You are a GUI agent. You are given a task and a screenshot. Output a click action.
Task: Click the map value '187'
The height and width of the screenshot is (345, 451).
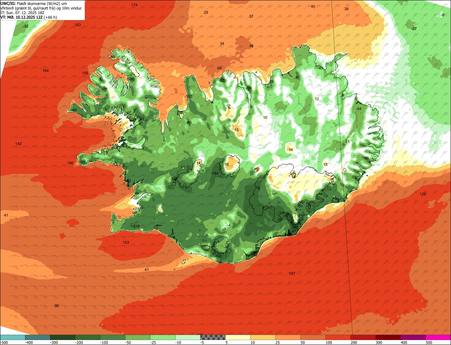click(292, 273)
